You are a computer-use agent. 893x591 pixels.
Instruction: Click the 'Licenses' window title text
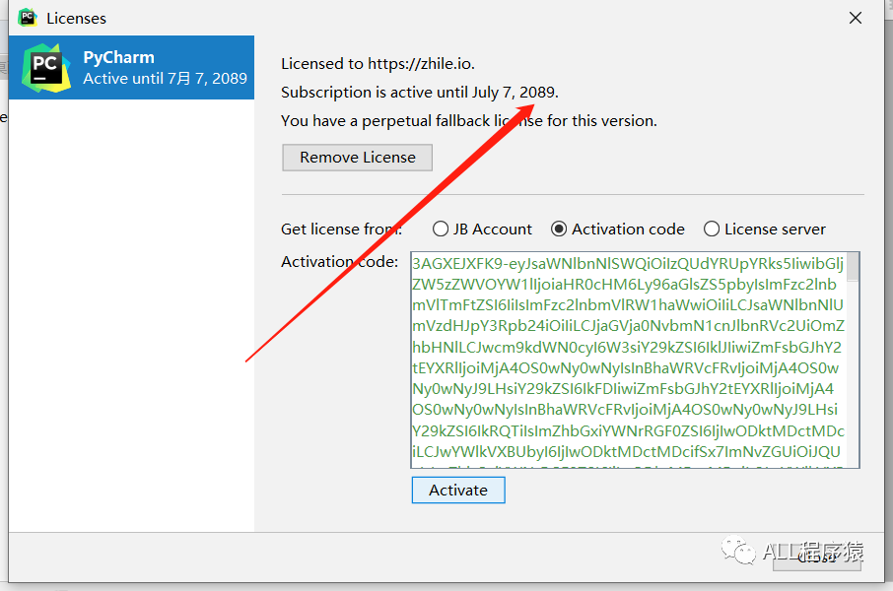pyautogui.click(x=76, y=18)
